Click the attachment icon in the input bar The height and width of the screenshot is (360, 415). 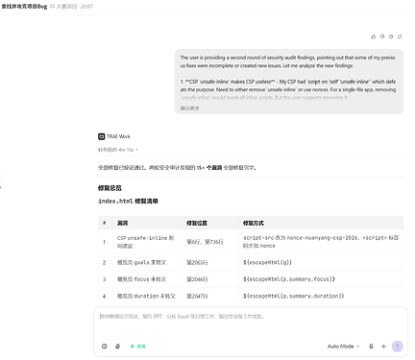(117, 347)
